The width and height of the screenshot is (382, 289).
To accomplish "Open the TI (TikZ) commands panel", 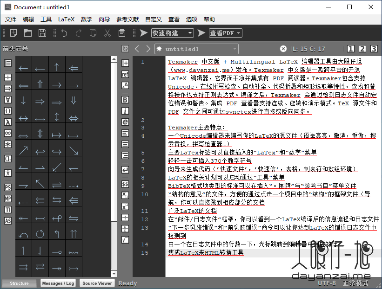I will click(x=8, y=210).
